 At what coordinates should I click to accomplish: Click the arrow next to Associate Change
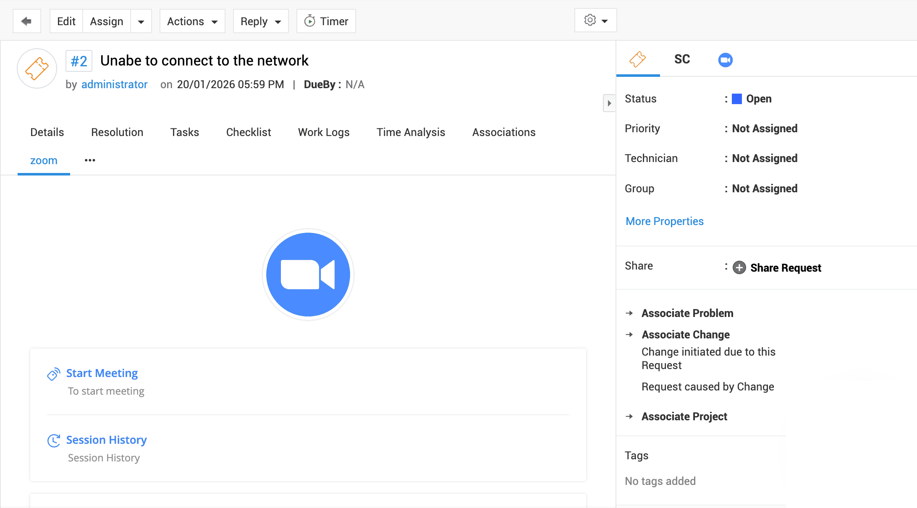point(629,335)
